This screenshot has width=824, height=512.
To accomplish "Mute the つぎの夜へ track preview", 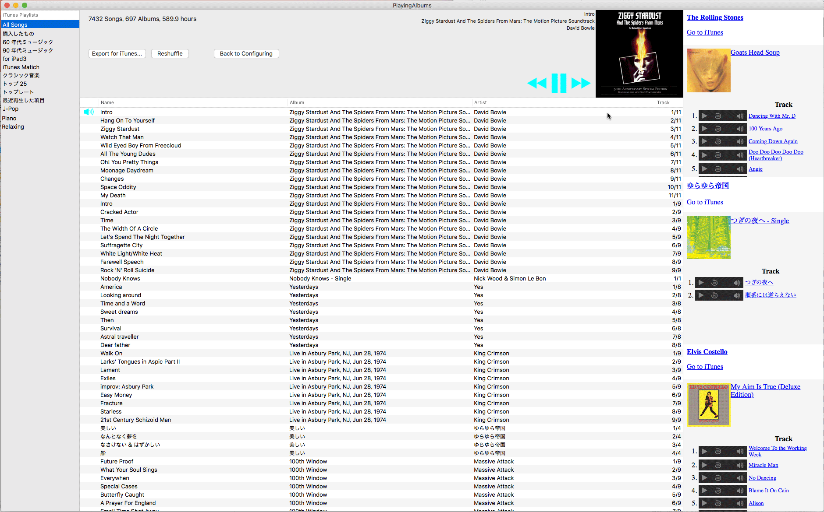I will click(x=736, y=283).
